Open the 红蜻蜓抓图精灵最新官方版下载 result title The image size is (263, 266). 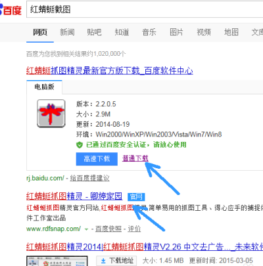tap(110, 70)
